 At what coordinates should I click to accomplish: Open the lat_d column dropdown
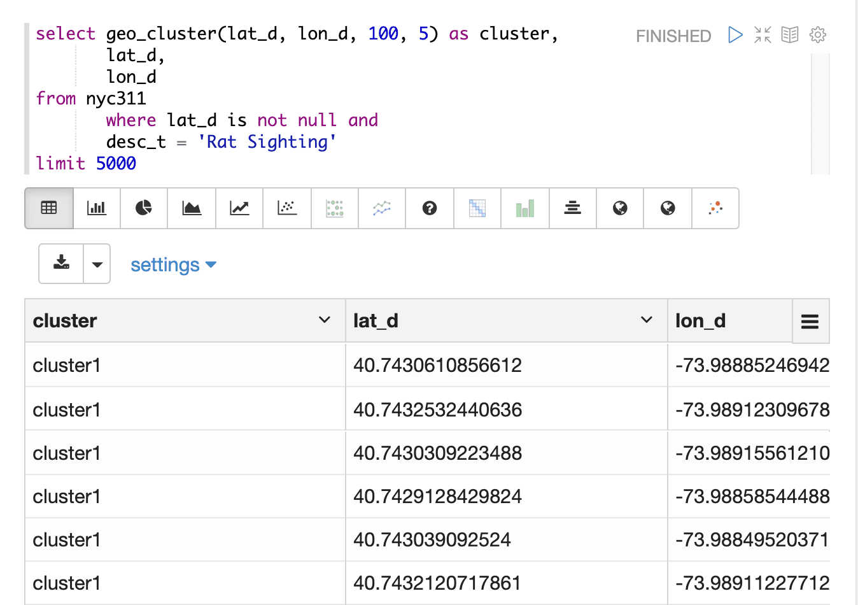pos(647,320)
